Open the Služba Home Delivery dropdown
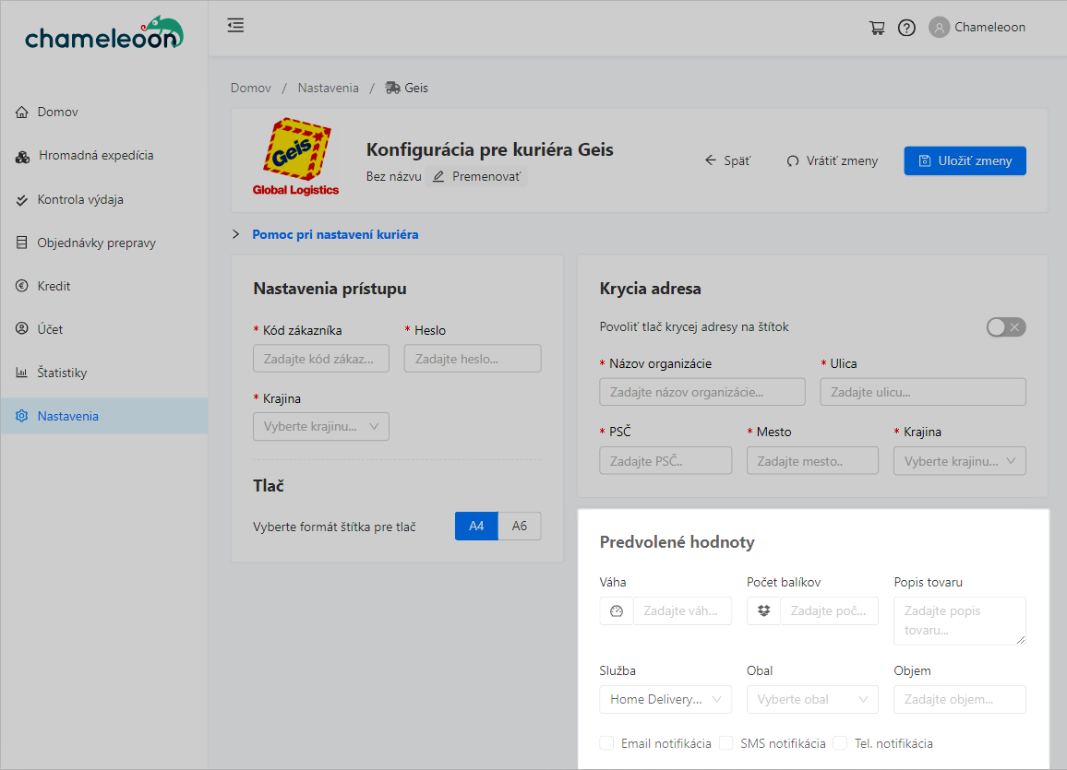 coord(665,700)
